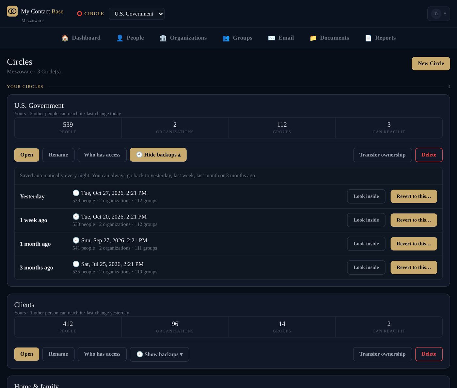The image size is (457, 388).
Task: Open the U.S. Government circle selector
Action: 136,14
